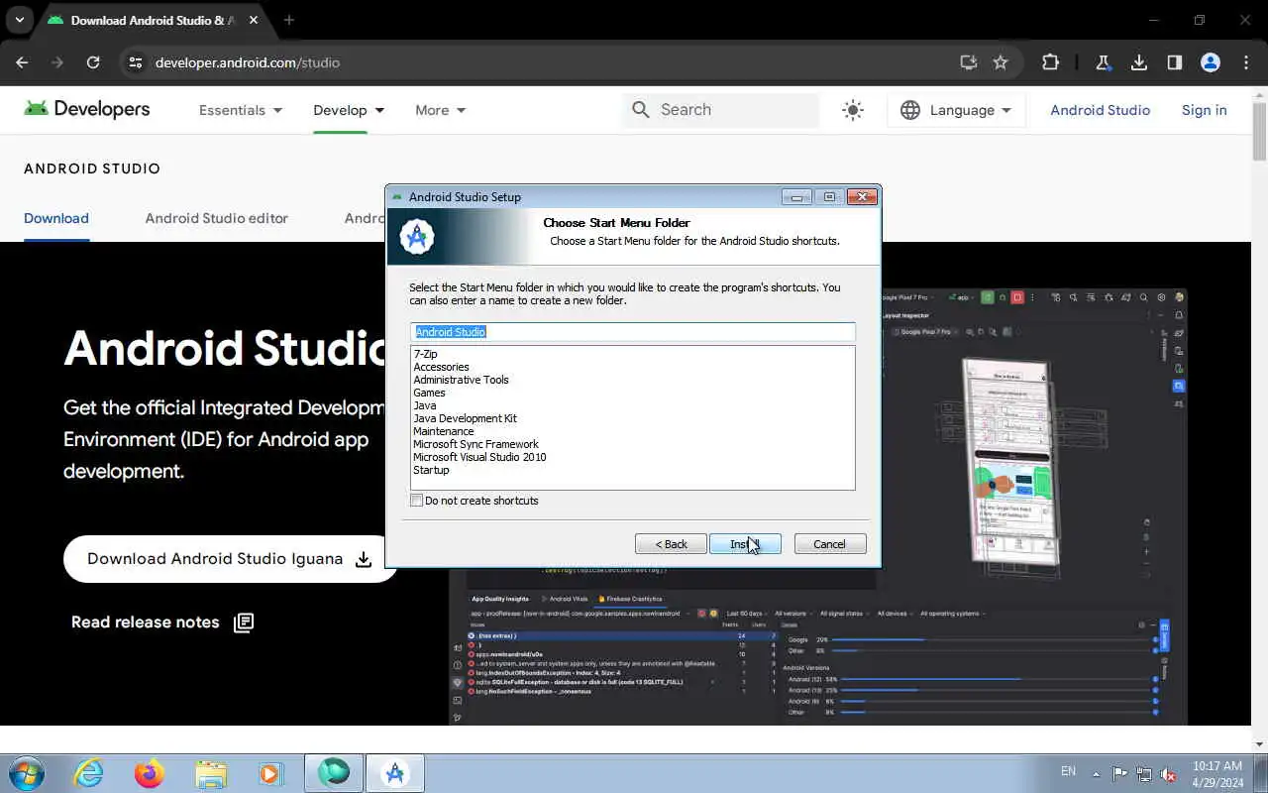Reload the developer.android.com page
The height and width of the screenshot is (793, 1268).
tap(93, 62)
